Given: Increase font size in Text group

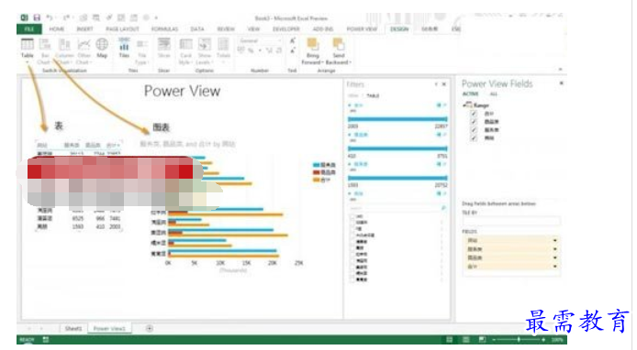Looking at the screenshot, I should (x=293, y=41).
